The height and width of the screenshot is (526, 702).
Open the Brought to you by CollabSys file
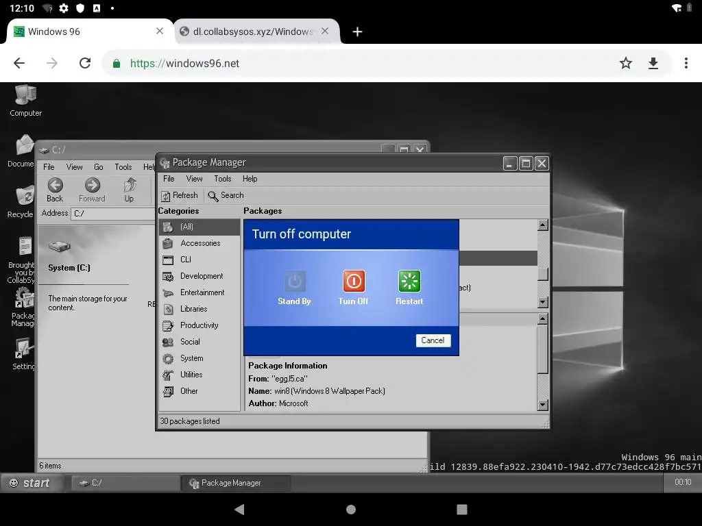(x=25, y=247)
